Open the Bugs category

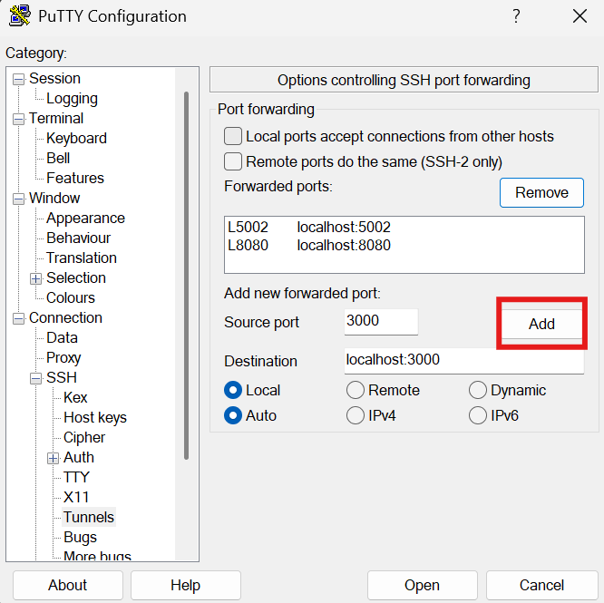pos(80,538)
